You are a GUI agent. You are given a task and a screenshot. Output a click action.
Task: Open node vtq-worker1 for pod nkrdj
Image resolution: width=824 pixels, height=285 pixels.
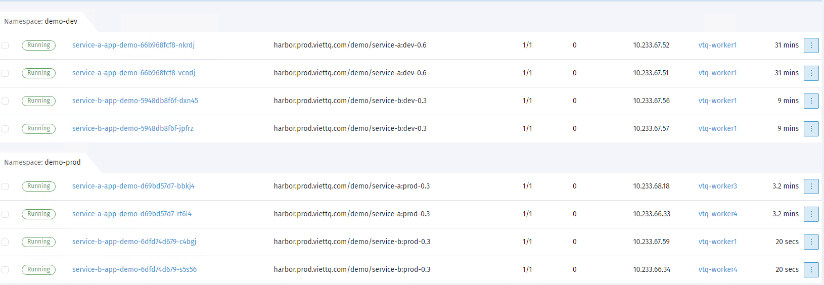click(x=717, y=45)
